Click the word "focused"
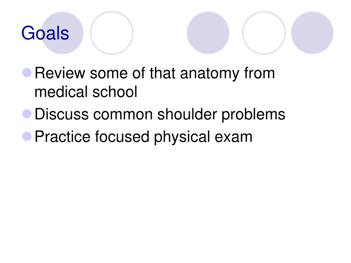Viewport: 351px width, 263px height. pyautogui.click(x=122, y=137)
